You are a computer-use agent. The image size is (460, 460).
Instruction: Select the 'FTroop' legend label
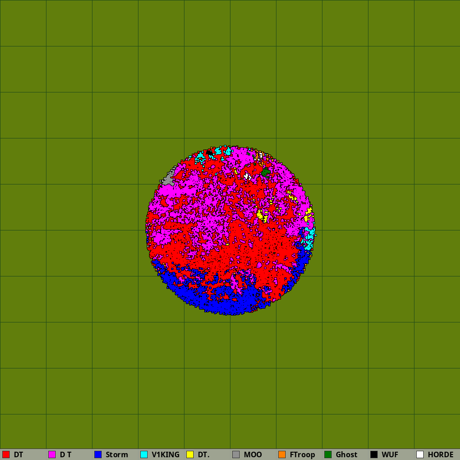[x=302, y=454]
